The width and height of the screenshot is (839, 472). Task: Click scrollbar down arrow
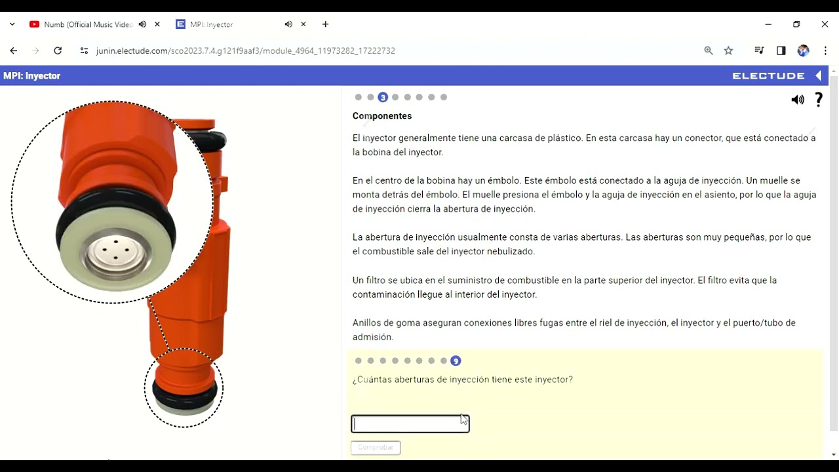[834, 454]
